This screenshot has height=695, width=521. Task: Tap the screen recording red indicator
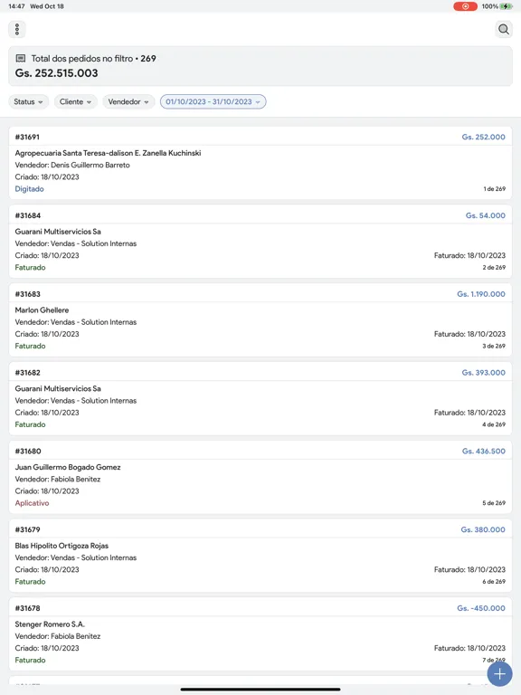[x=465, y=6]
